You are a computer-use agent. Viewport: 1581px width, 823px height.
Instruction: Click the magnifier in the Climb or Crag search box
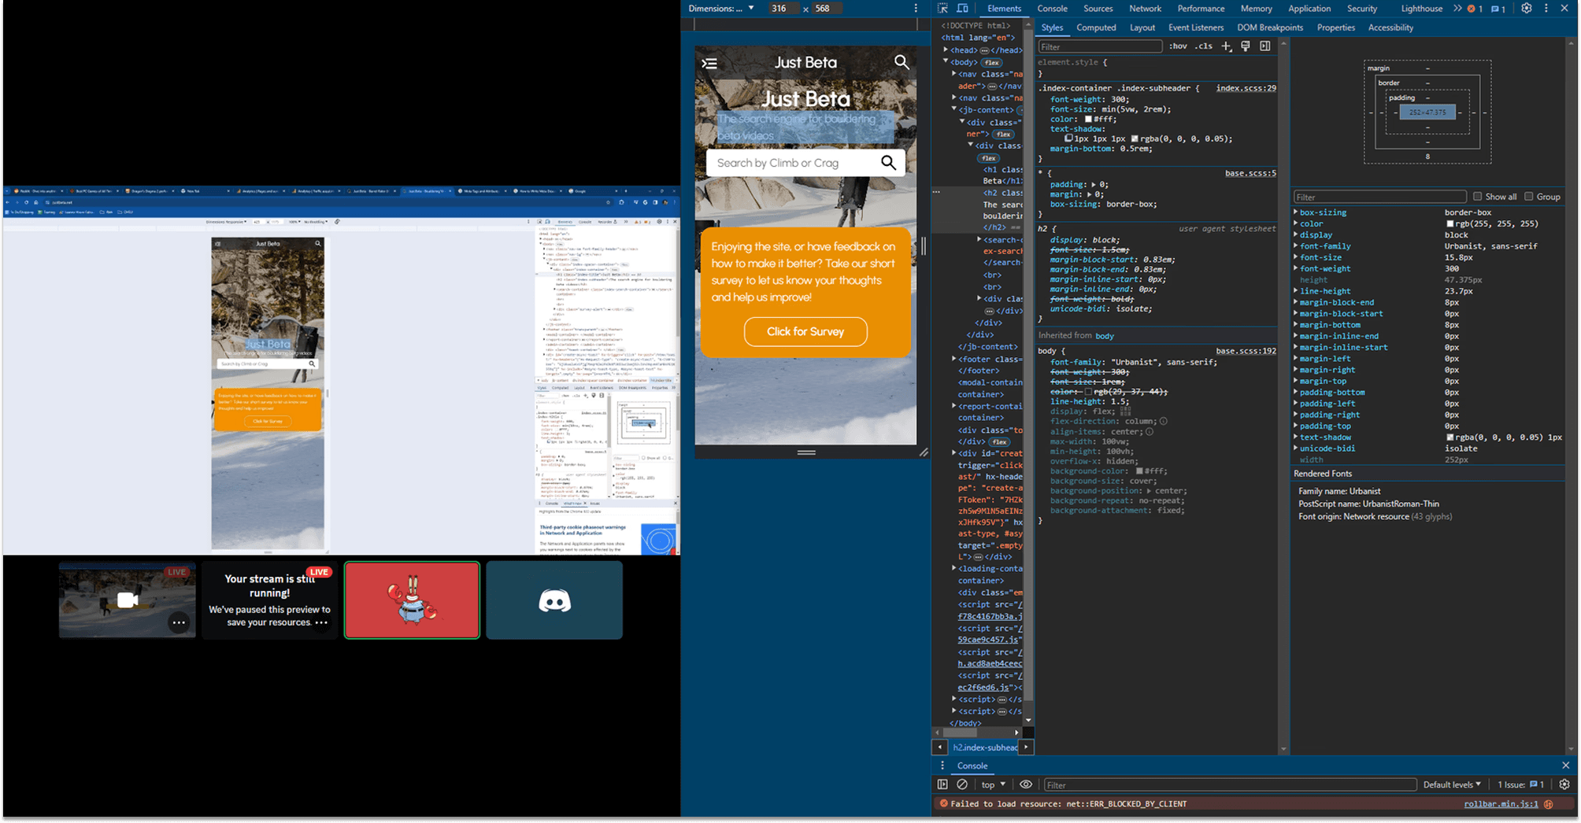coord(889,163)
